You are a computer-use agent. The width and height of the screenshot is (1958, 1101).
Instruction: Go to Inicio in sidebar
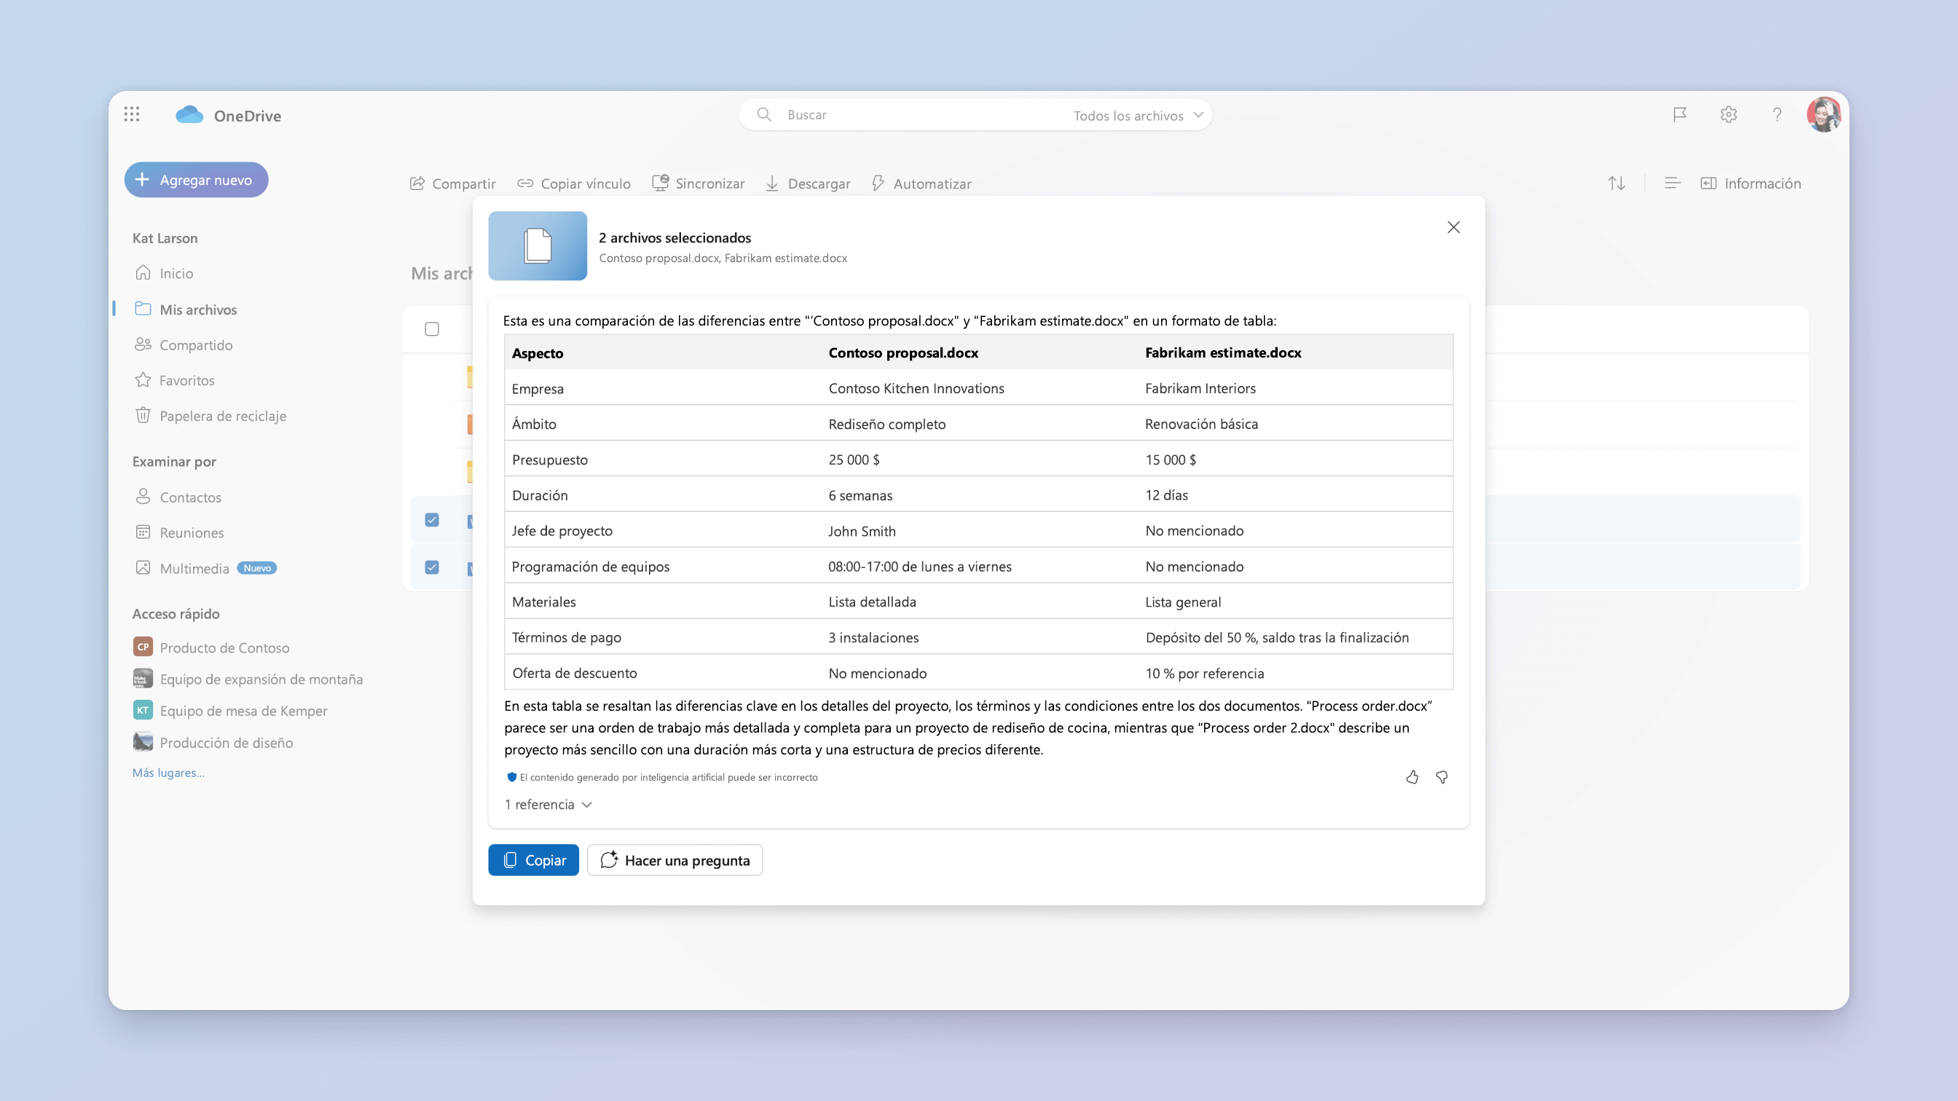click(x=164, y=273)
